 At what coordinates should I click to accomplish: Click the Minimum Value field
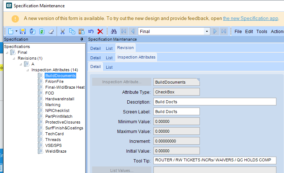(176, 121)
